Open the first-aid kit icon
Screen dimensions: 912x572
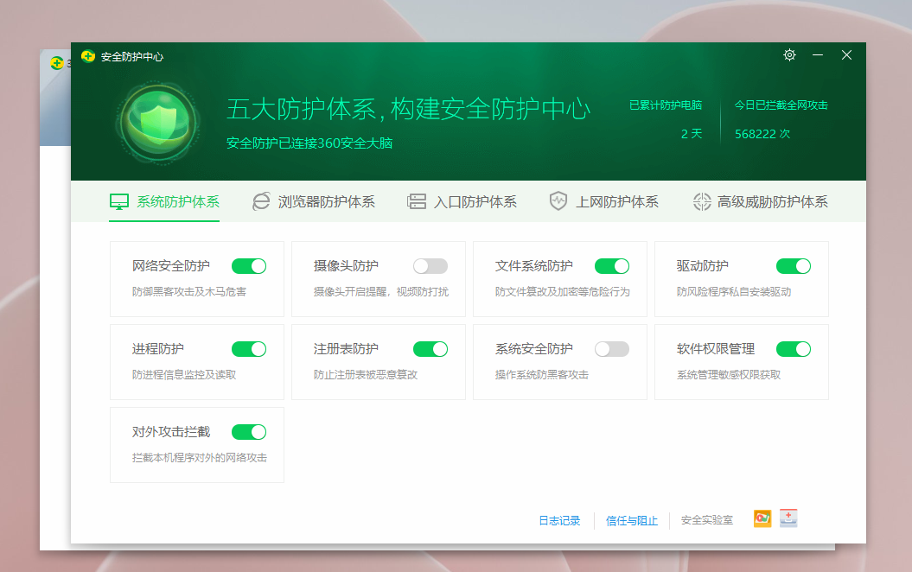(788, 518)
